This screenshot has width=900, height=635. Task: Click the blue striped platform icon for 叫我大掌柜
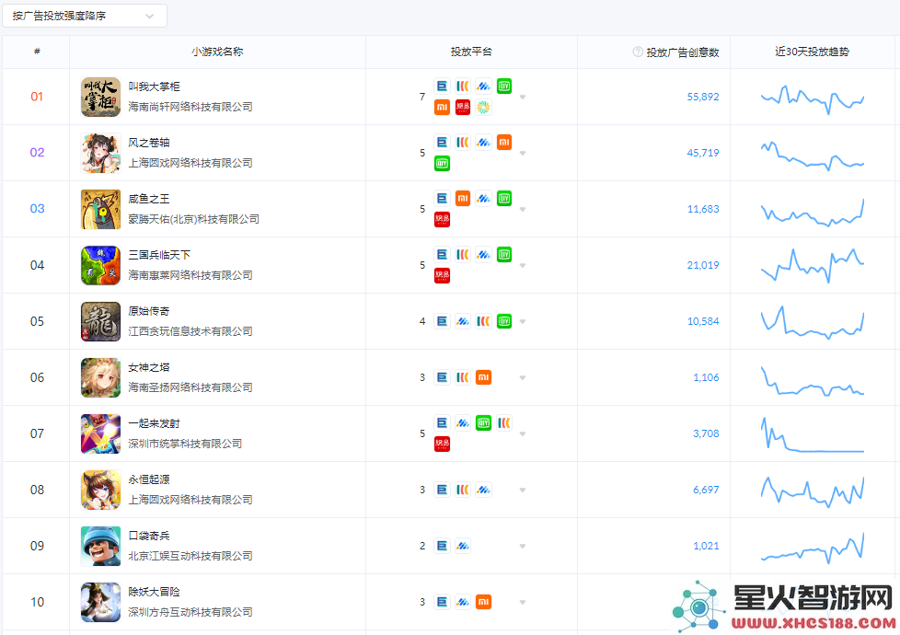tap(483, 87)
